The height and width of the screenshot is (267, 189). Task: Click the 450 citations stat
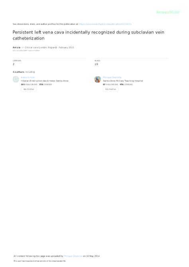point(126,85)
